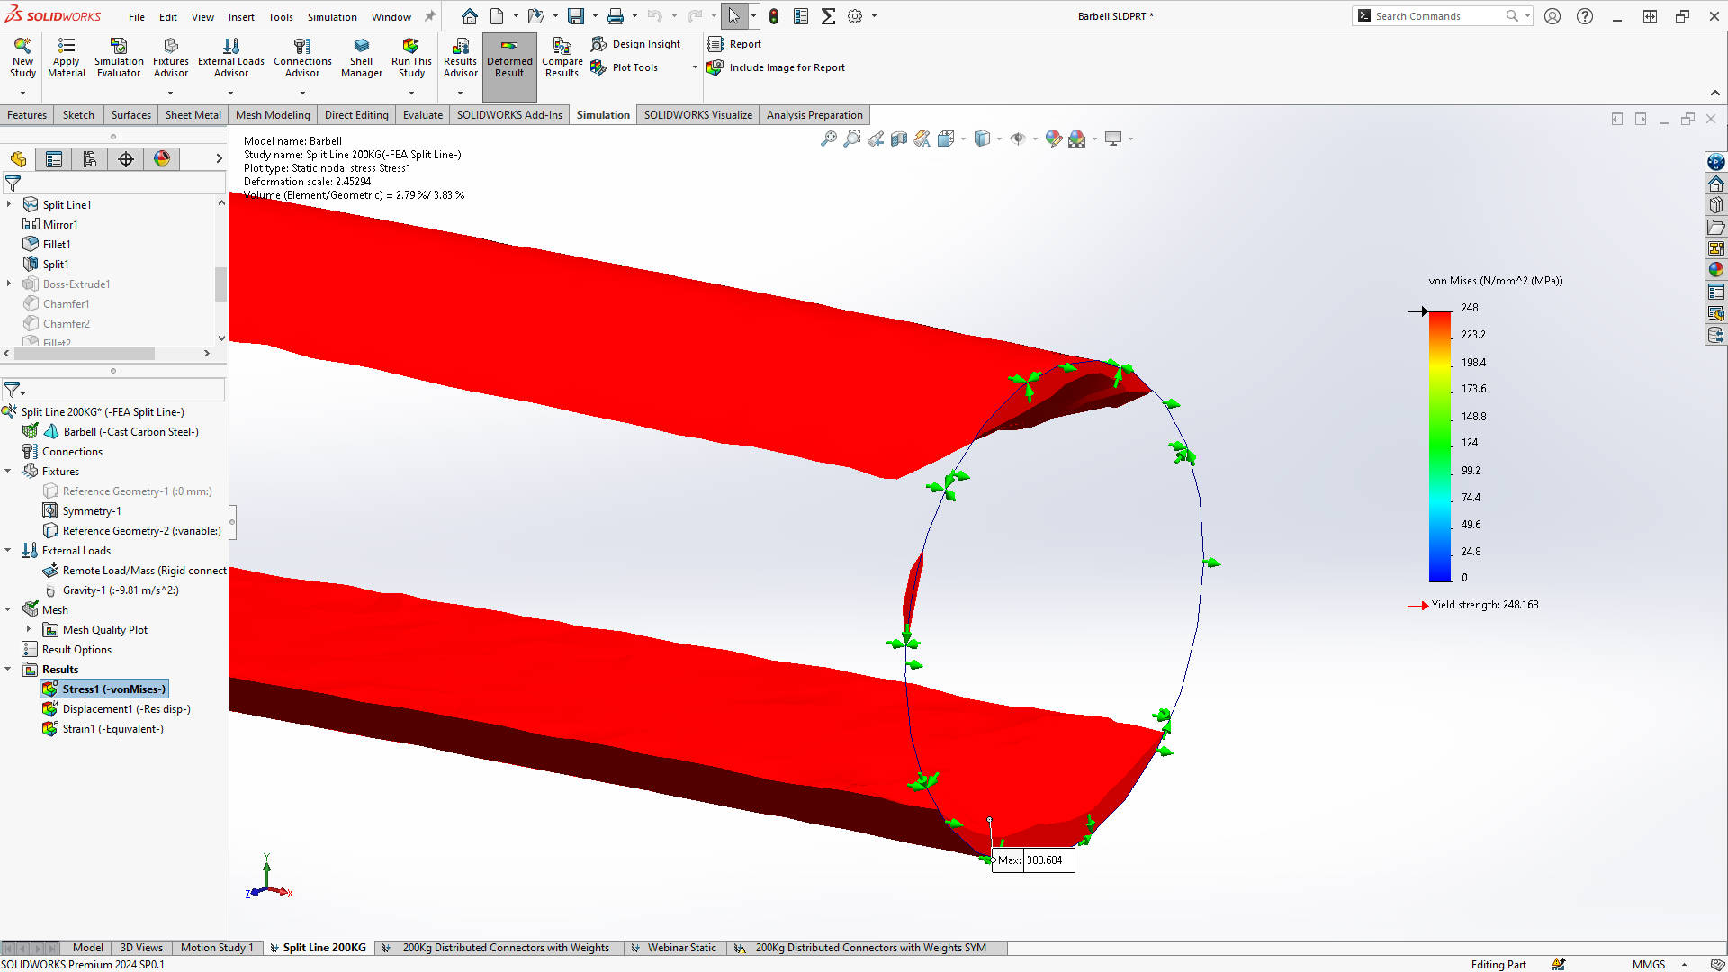1728x972 pixels.
Task: Collapse the Fixtures tree node
Action: pyautogui.click(x=8, y=471)
